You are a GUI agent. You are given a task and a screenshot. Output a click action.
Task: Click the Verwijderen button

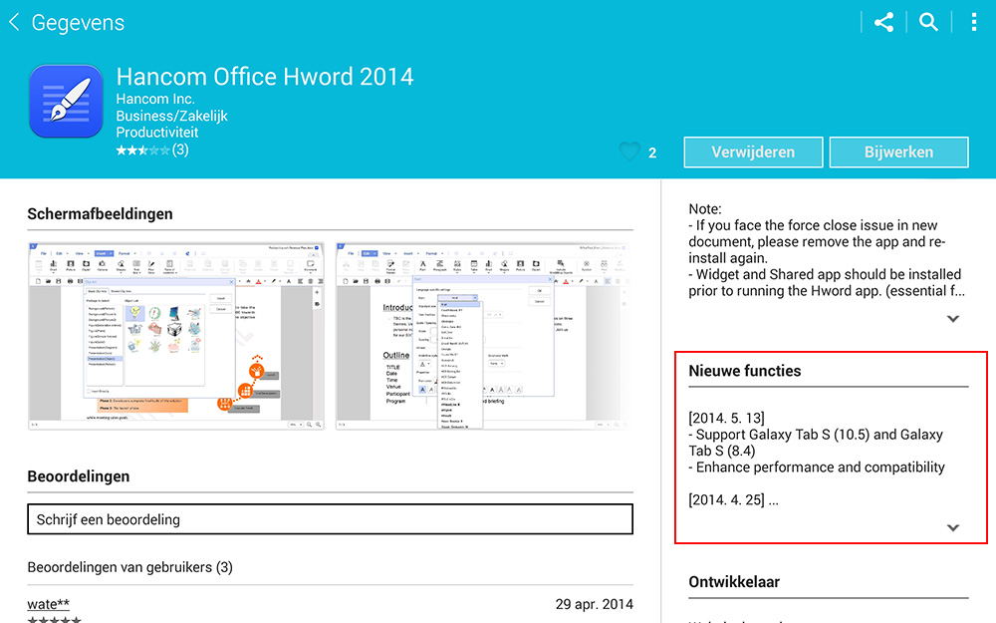click(753, 153)
